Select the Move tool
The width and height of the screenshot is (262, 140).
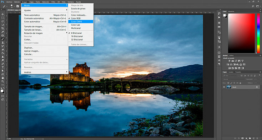click(x=2, y=14)
